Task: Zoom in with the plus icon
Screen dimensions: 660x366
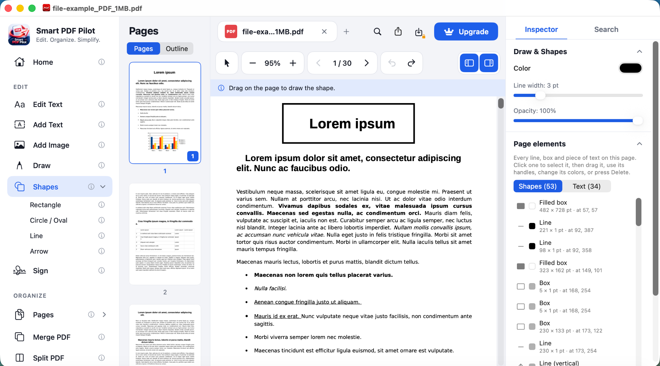Action: click(x=293, y=63)
